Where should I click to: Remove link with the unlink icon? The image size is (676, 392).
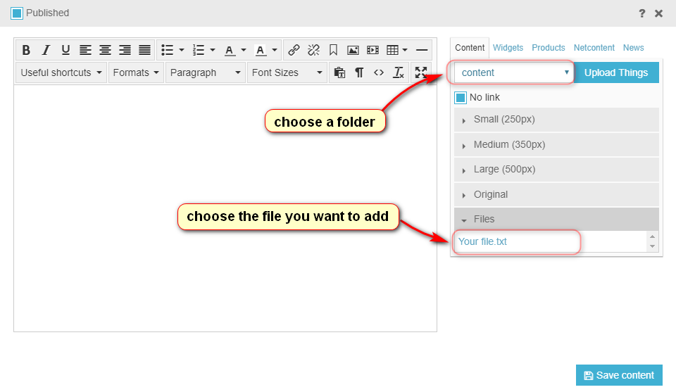[314, 50]
